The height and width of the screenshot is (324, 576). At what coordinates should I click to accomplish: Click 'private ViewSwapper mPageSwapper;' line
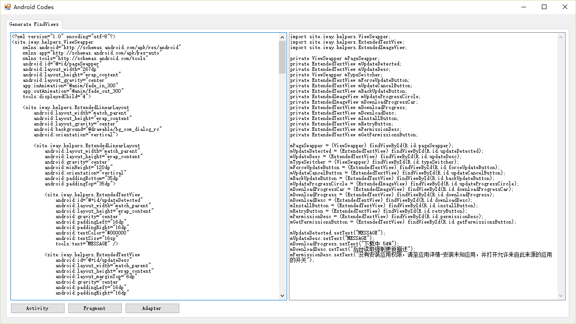(335, 58)
